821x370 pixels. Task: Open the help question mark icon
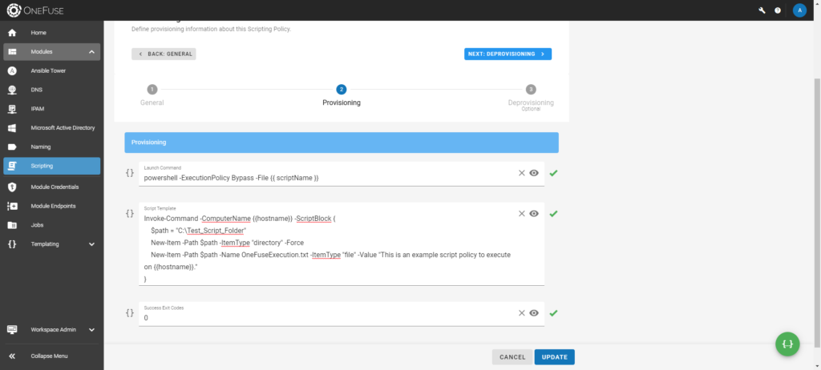pos(778,10)
